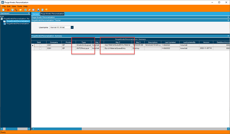Click the Clear eraser toolbar icon
Screen dimensions: 230x134
pos(29,10)
